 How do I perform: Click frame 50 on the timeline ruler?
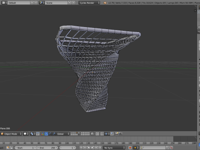pos(32,143)
